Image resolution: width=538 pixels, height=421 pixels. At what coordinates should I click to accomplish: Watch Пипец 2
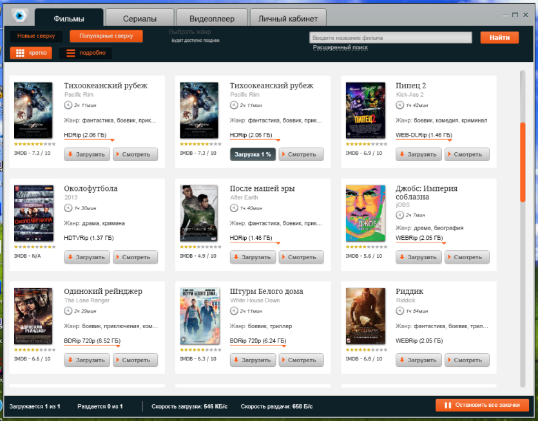pos(467,154)
